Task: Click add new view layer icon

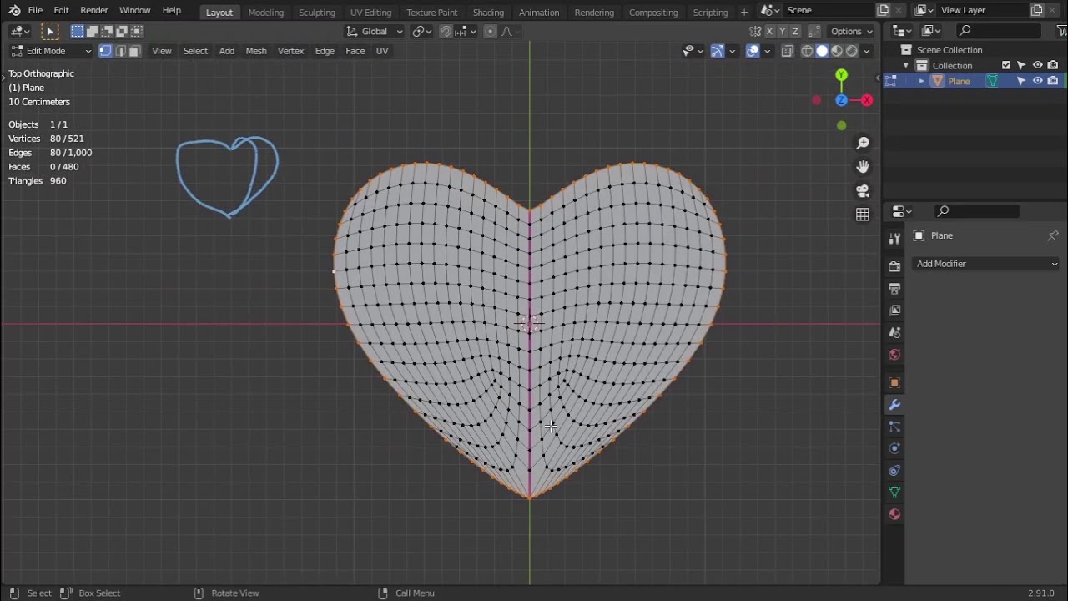Action: tap(1036, 10)
